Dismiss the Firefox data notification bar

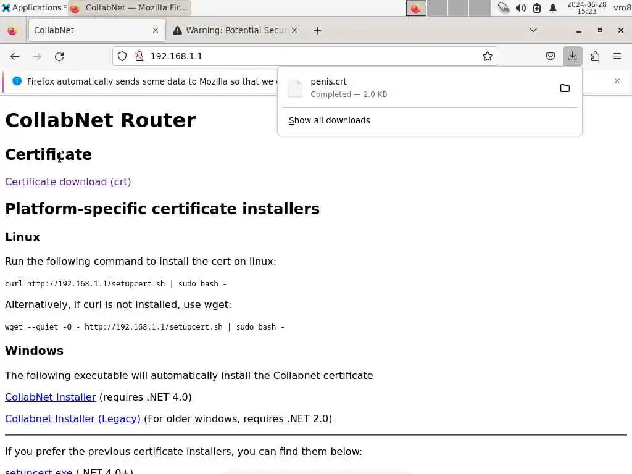coord(617,81)
